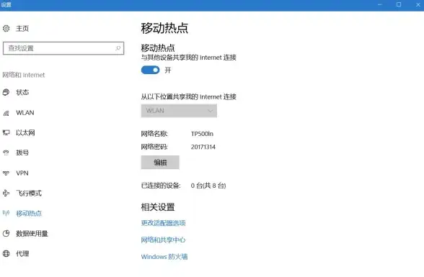Minimize the Settings window
Viewport: 424px width, 277px height.
tap(380, 4)
